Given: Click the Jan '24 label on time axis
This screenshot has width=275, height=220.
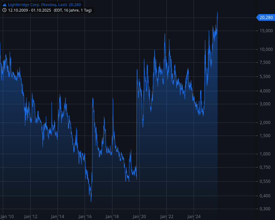Looking at the screenshot, I should click(x=193, y=216).
